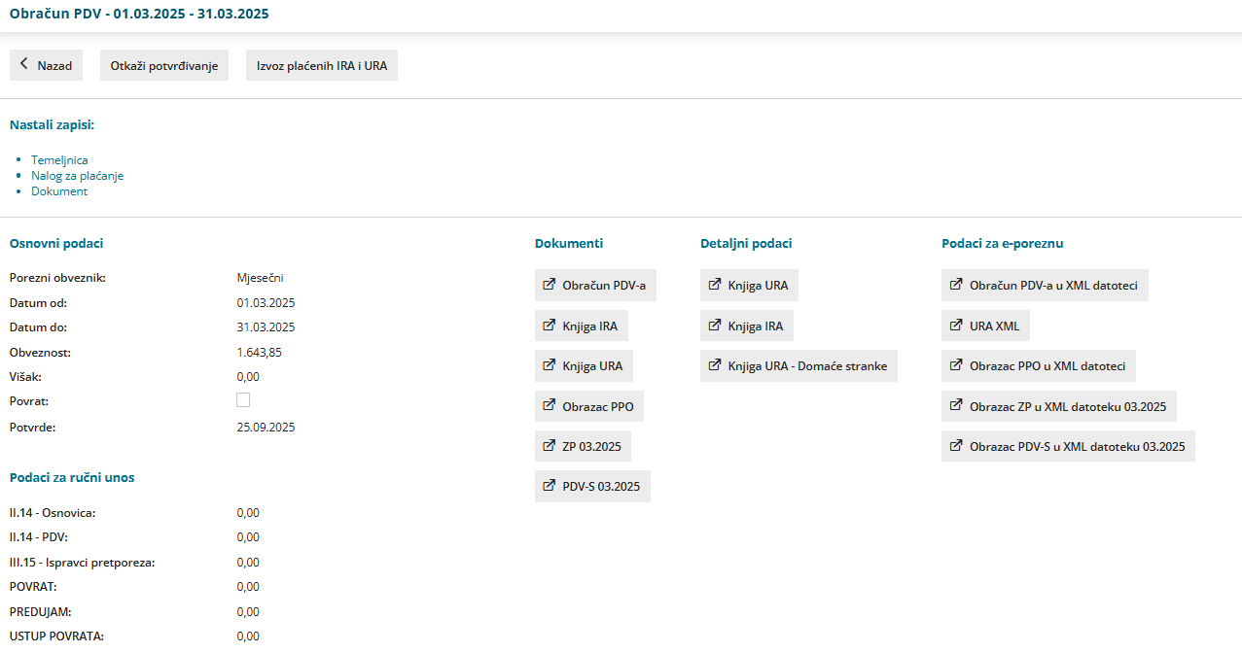Click open icon on Obrazac PDV-S u XML
Image resolution: width=1242 pixels, height=653 pixels.
[x=955, y=446]
